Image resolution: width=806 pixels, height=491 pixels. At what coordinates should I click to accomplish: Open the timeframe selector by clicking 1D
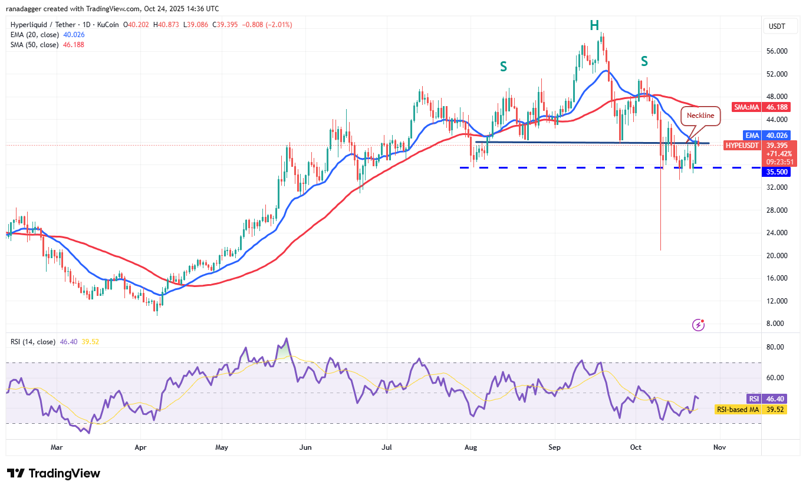point(85,25)
